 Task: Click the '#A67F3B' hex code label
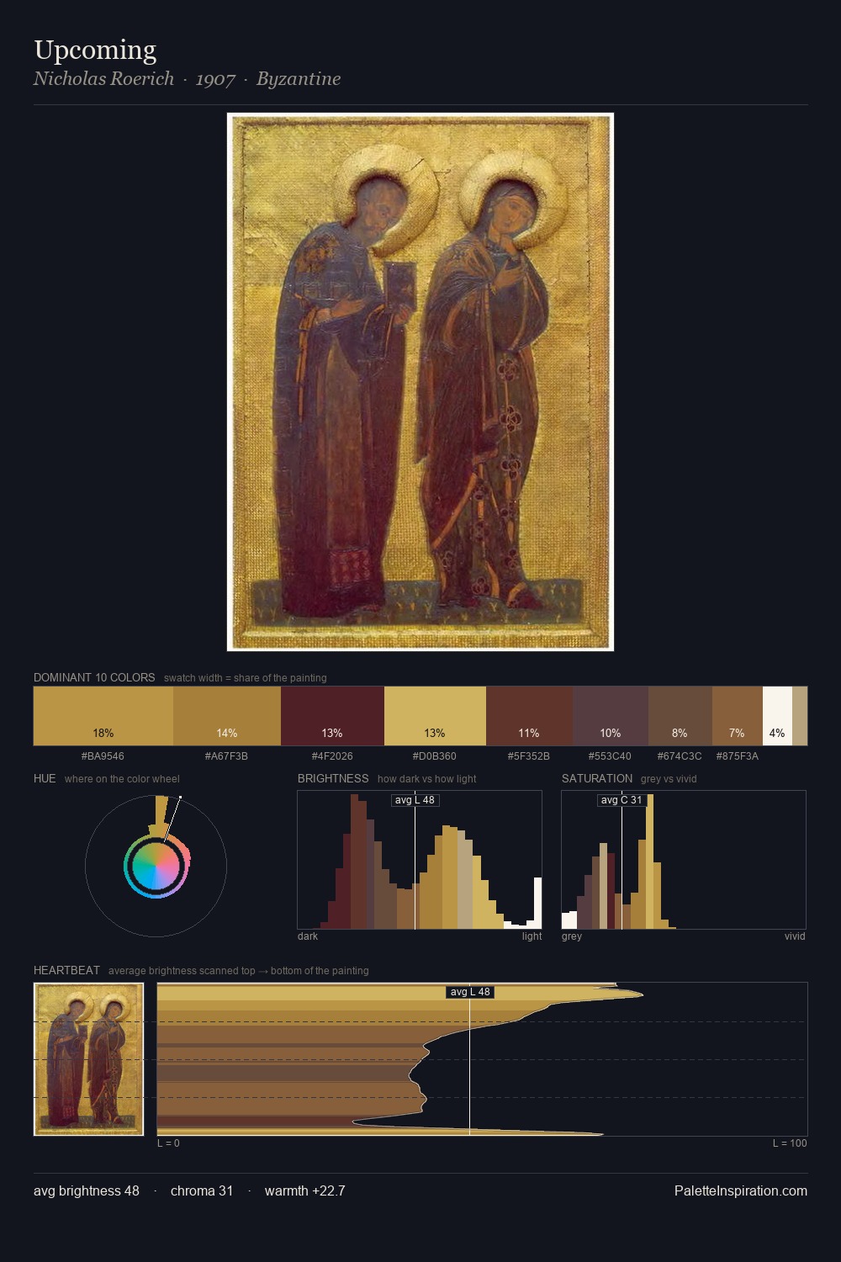pyautogui.click(x=227, y=756)
